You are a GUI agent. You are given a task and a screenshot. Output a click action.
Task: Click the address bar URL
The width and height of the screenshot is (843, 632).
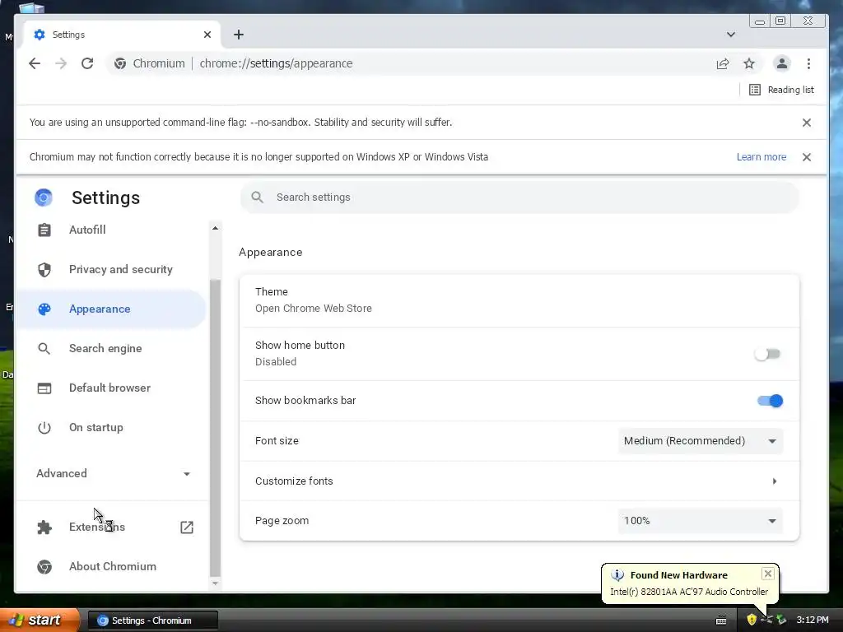pyautogui.click(x=276, y=63)
